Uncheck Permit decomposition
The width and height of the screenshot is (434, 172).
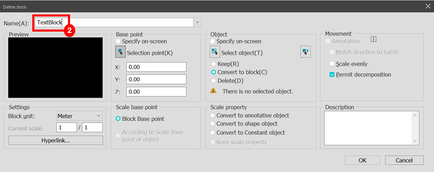[x=332, y=74]
